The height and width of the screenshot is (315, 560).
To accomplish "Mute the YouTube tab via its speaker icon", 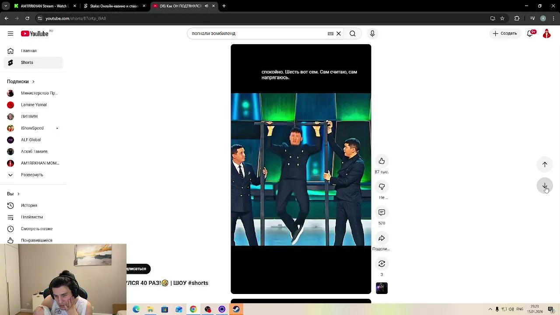I will click(206, 6).
